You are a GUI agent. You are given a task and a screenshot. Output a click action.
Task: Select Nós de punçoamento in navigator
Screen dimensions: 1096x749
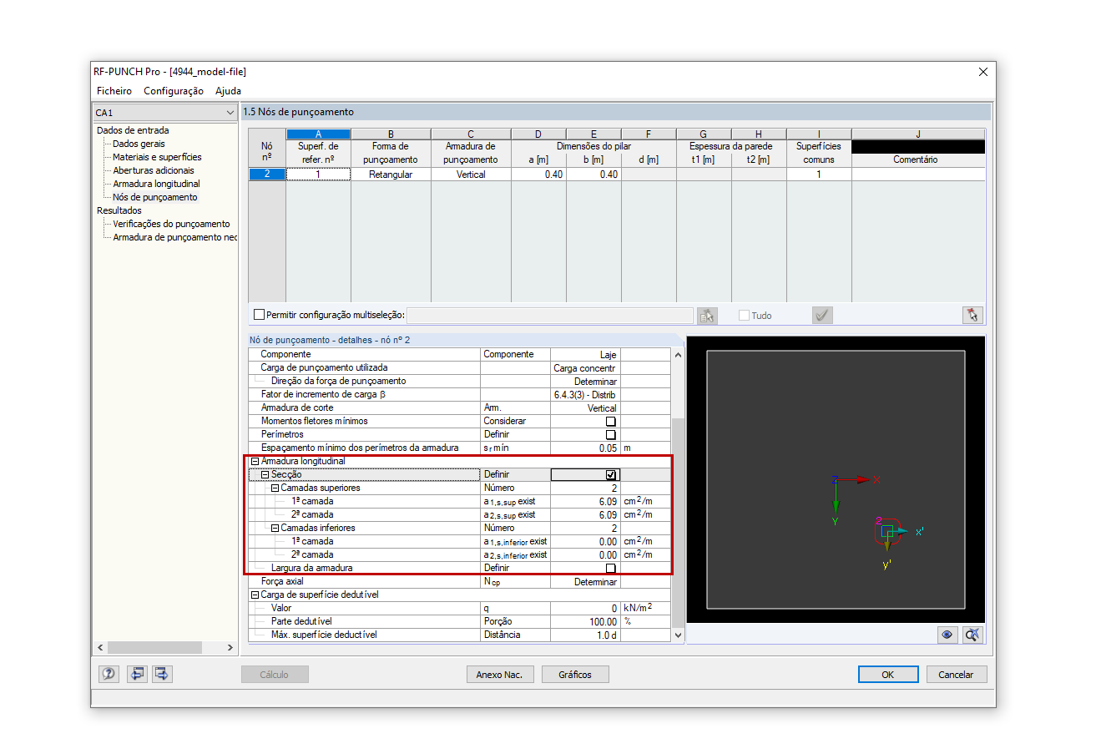click(x=155, y=197)
